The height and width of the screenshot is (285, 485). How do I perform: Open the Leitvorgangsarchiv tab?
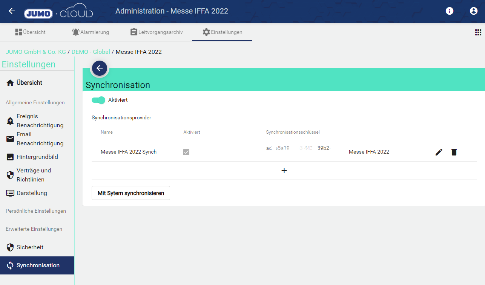tap(157, 32)
